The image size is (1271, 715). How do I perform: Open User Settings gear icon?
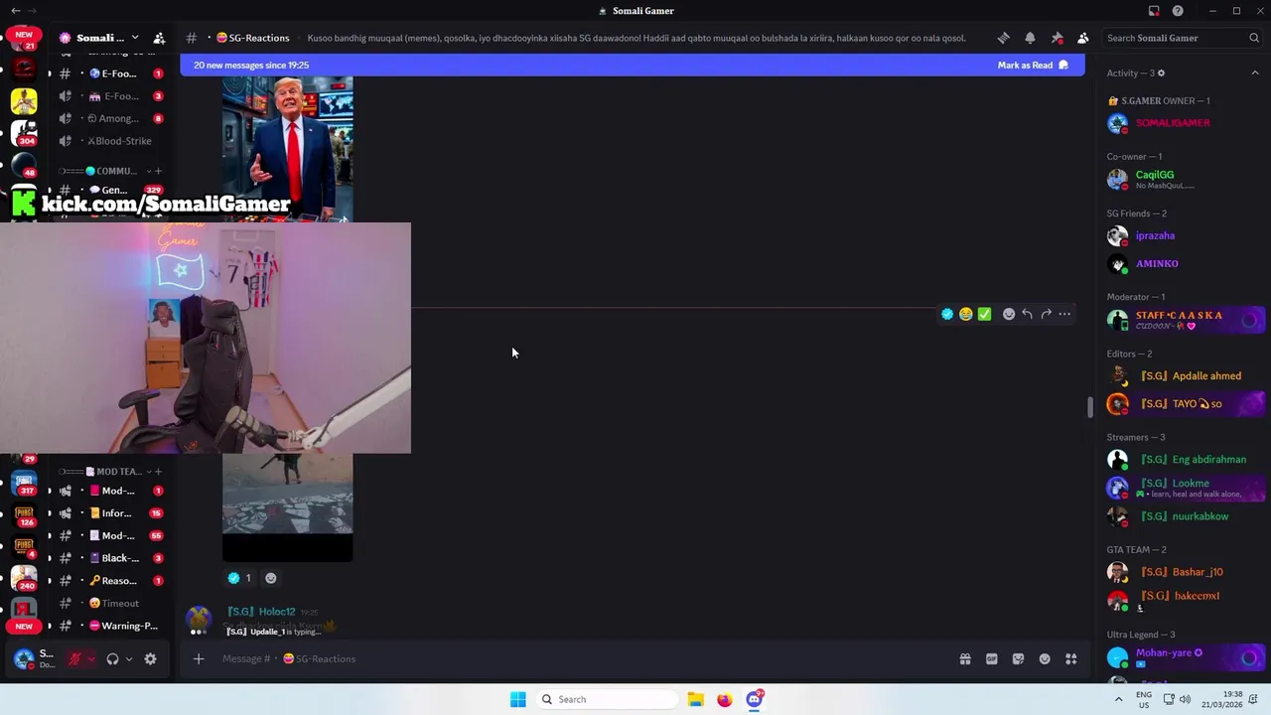(151, 658)
